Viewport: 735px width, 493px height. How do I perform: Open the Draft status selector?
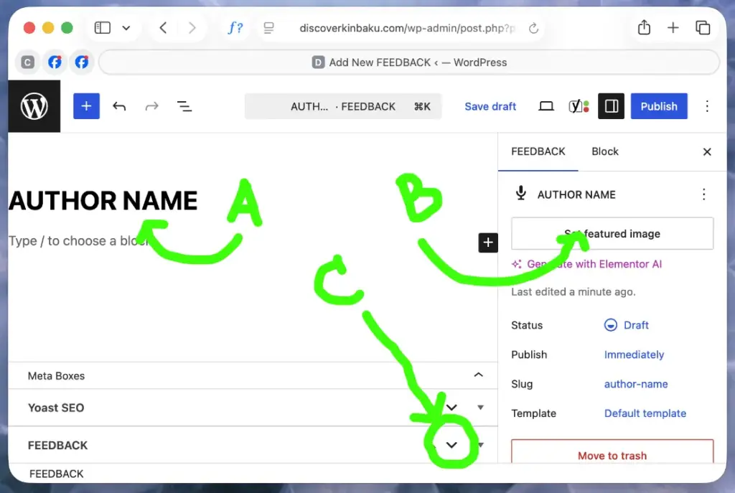click(627, 325)
